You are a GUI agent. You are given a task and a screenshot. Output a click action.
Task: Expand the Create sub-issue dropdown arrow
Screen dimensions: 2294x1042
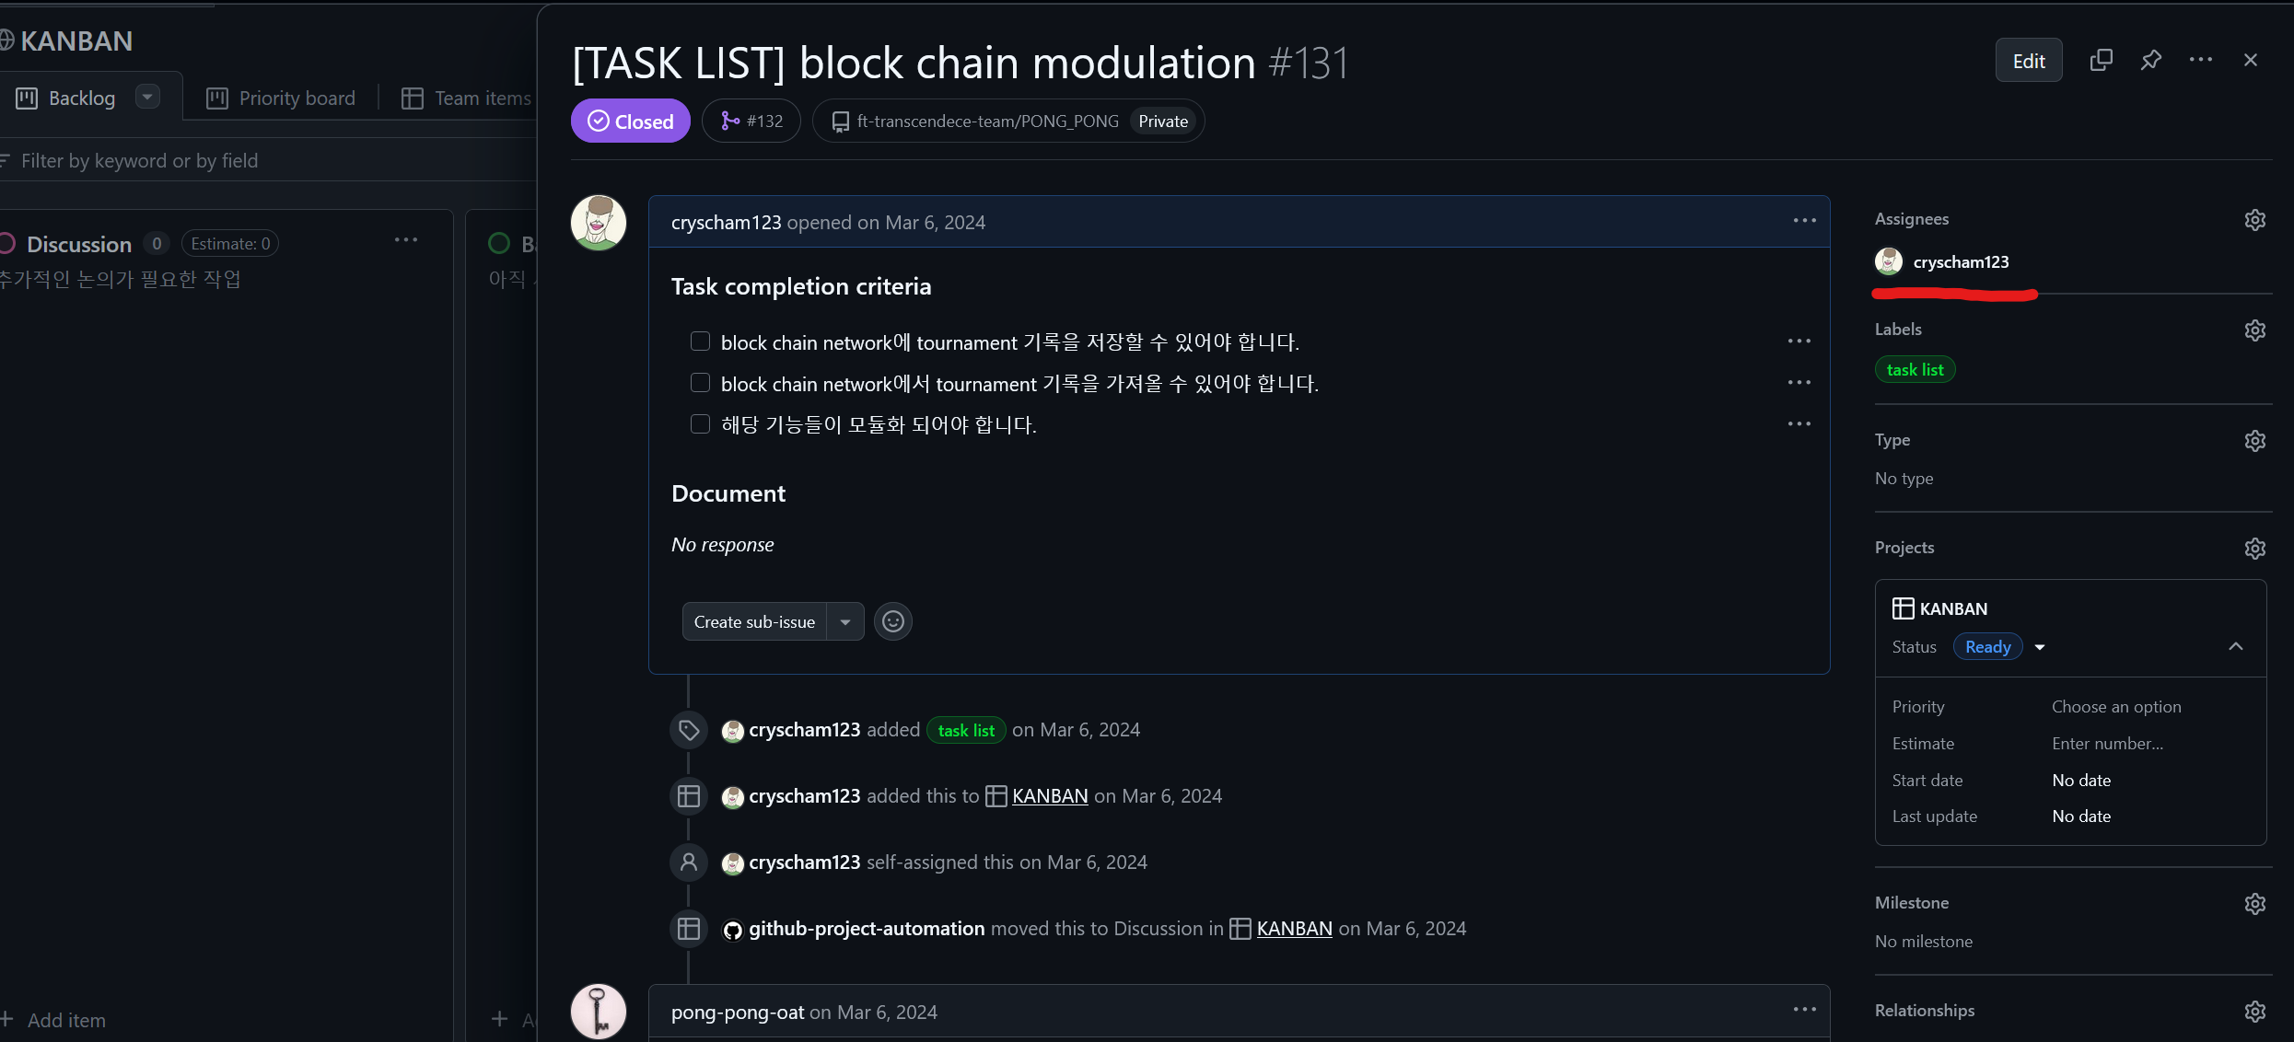(x=844, y=621)
